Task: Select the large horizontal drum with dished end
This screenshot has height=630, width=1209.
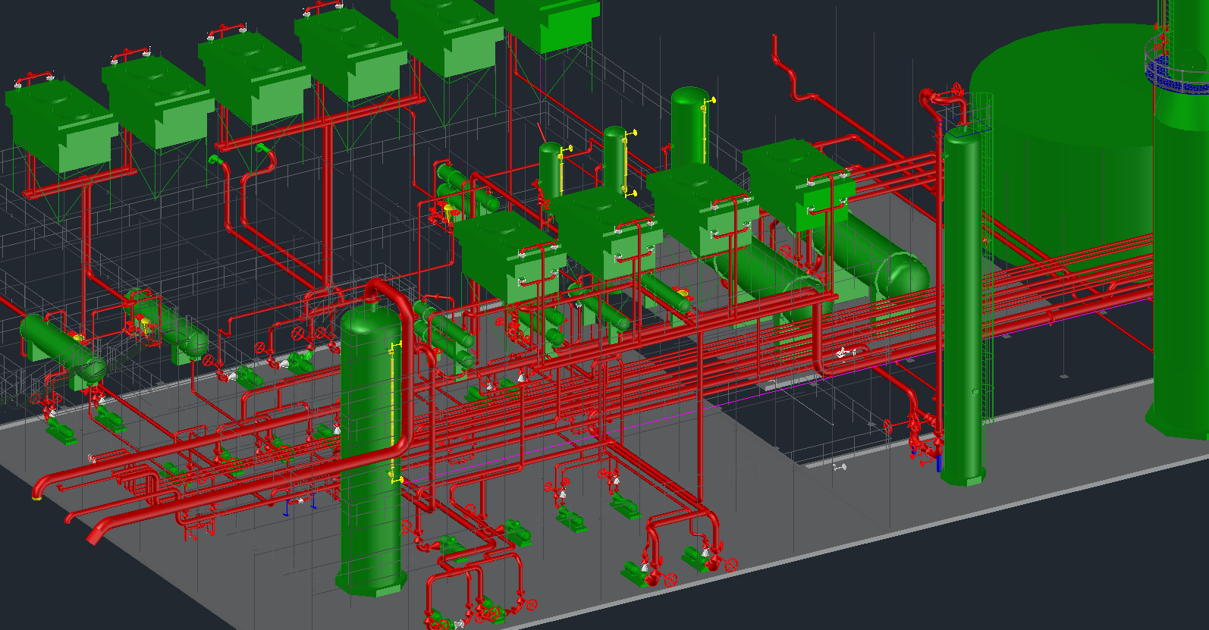Action: [x=872, y=254]
